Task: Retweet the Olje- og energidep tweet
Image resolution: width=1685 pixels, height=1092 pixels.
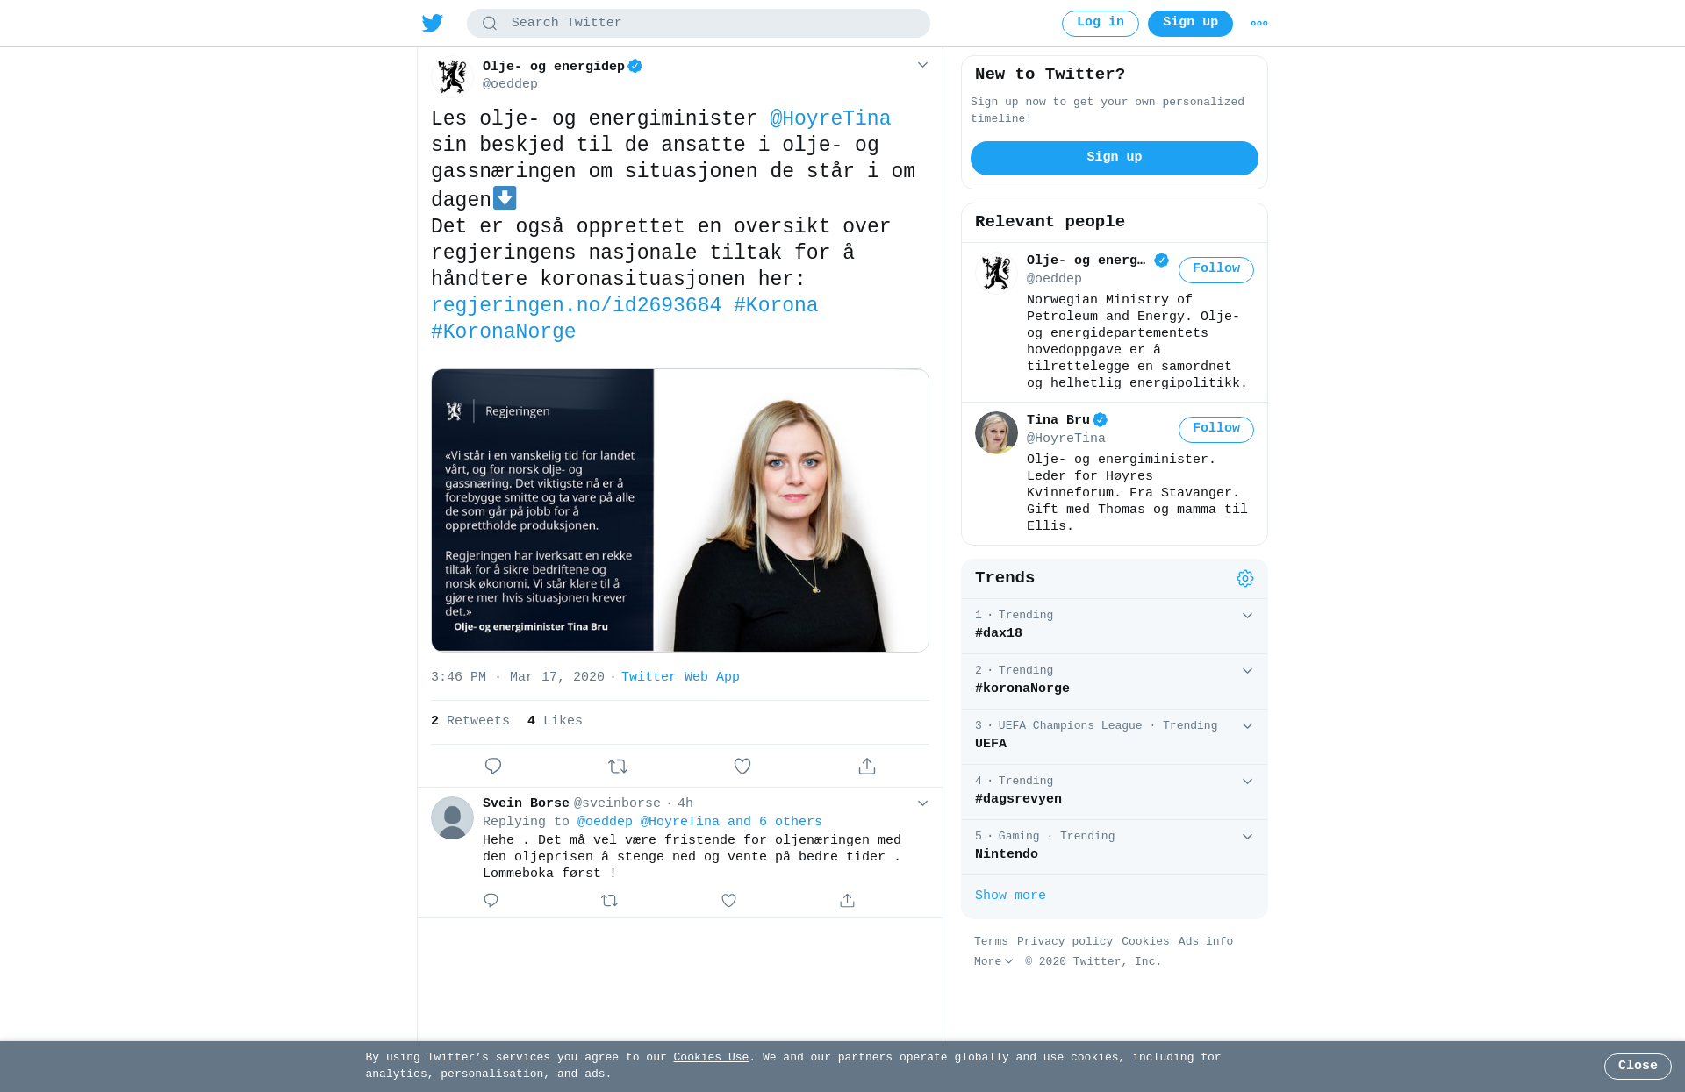Action: (618, 767)
